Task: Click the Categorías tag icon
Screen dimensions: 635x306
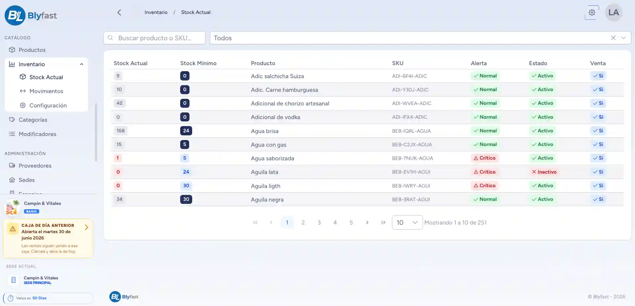Action: (12, 120)
